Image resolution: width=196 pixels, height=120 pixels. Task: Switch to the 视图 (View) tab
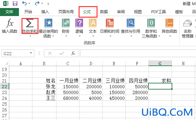(x=138, y=12)
